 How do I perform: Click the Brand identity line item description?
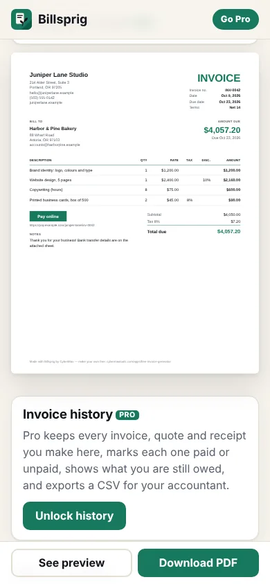(x=61, y=170)
